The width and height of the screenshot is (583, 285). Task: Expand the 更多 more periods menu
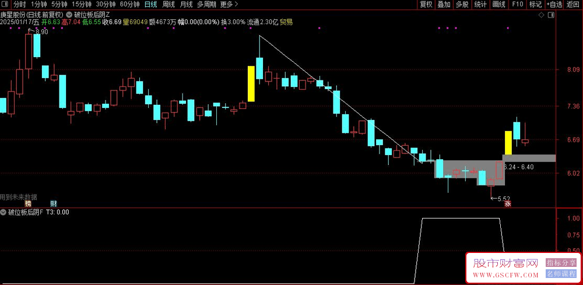tap(229, 5)
